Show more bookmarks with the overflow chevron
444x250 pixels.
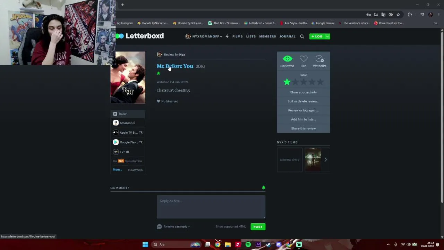[x=436, y=23]
